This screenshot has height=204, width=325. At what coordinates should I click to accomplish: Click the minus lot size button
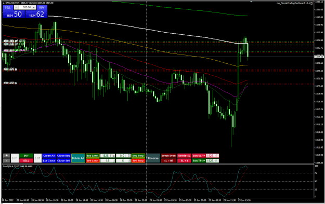[6, 160]
